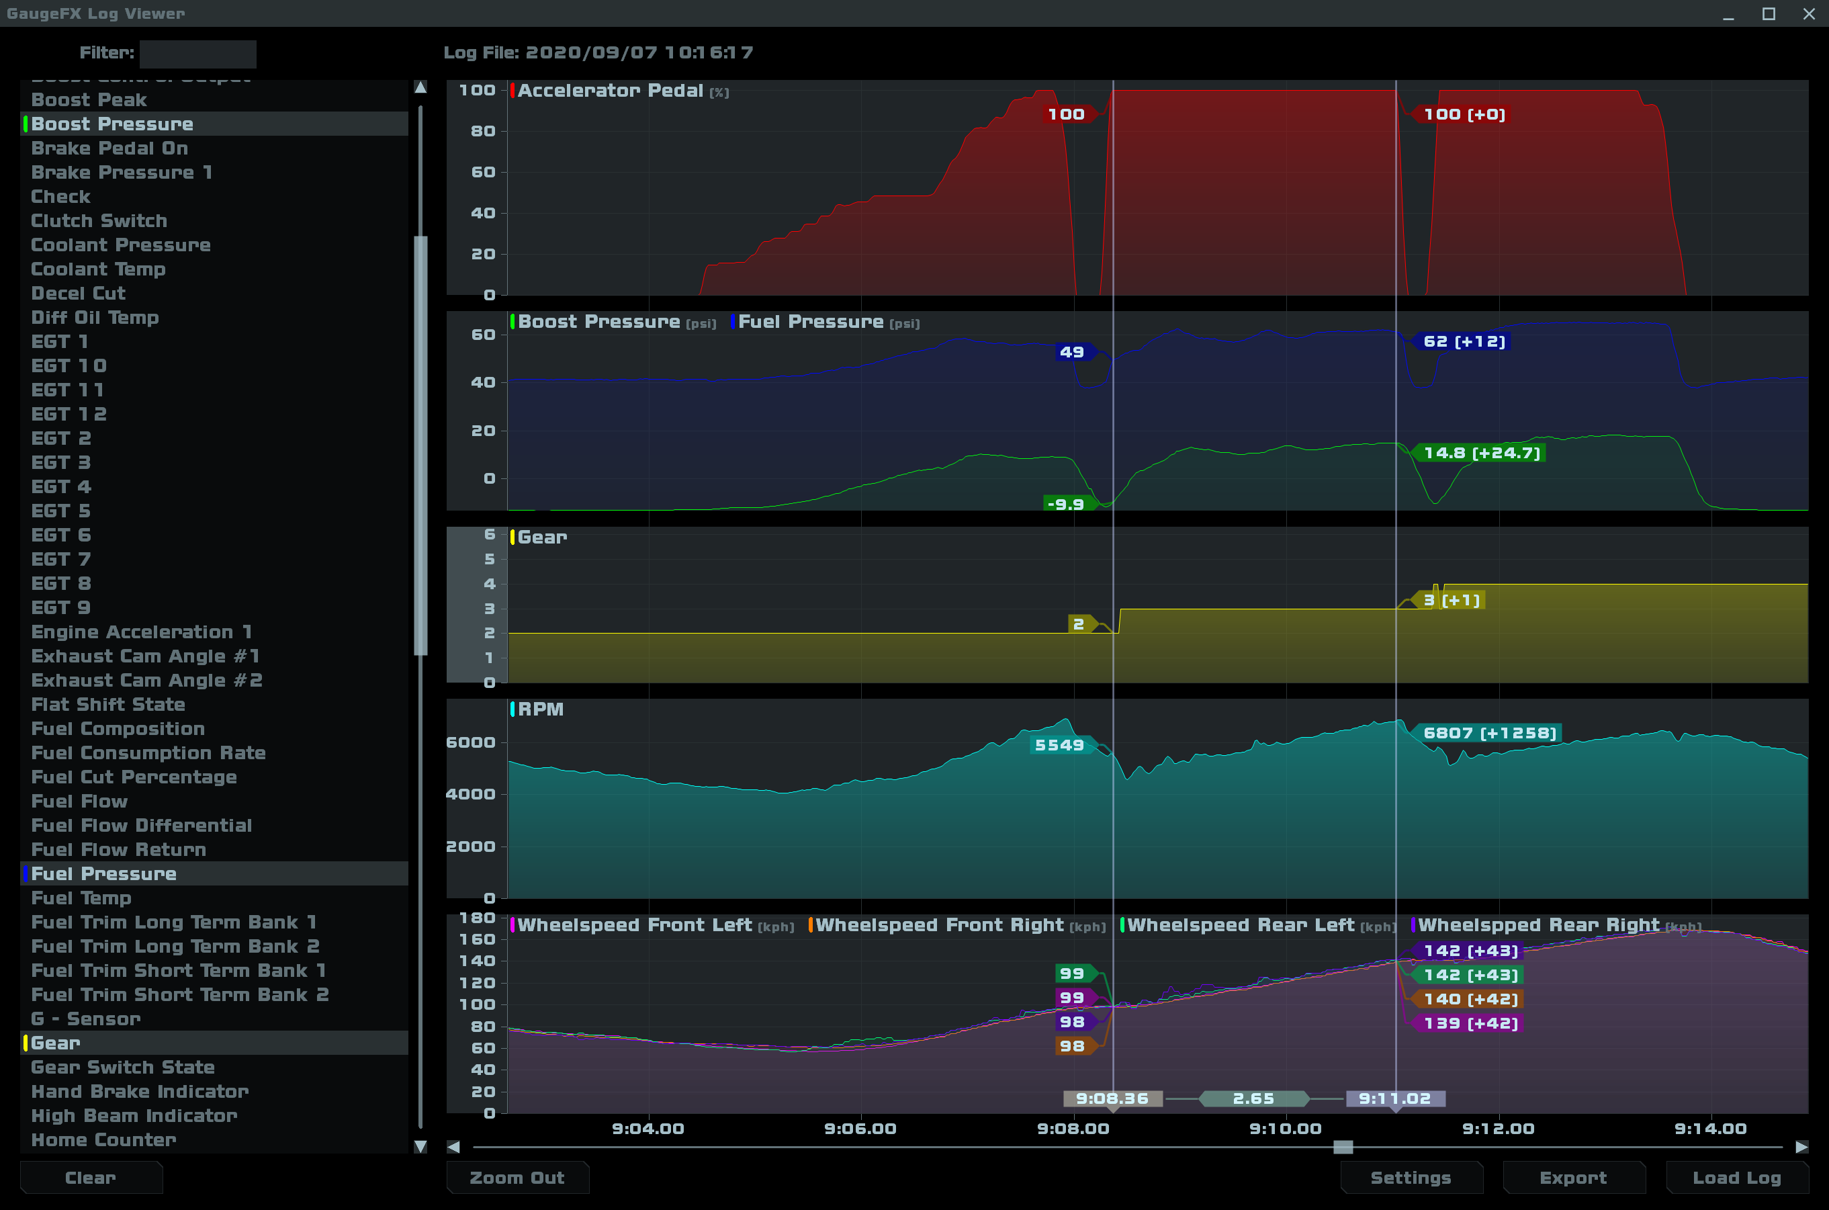Click inside the Filter text field

(x=197, y=53)
